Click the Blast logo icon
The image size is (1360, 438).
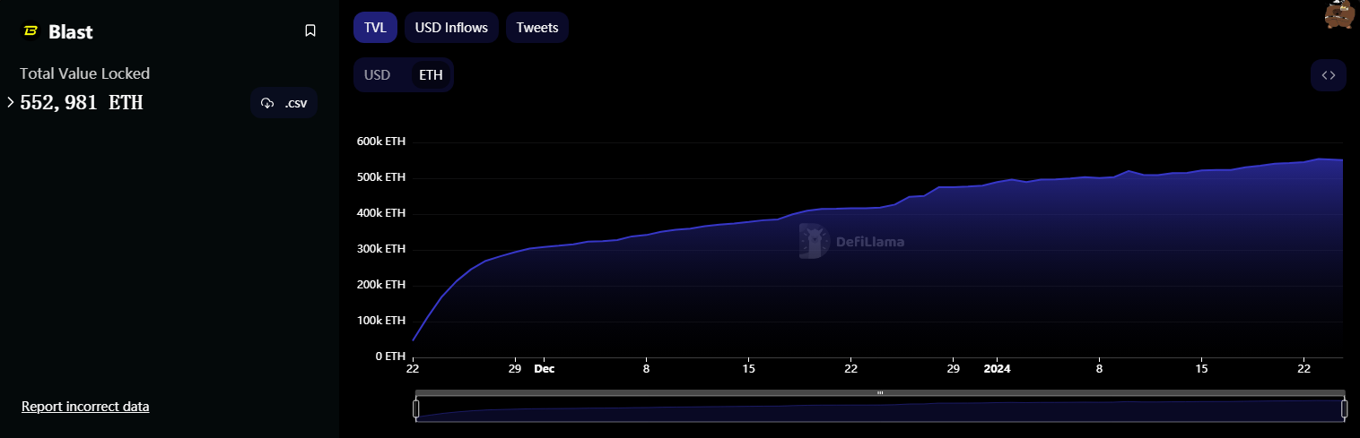tap(31, 31)
